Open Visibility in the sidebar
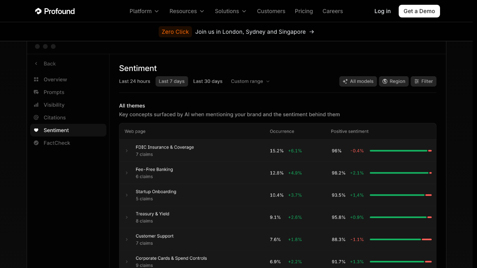The height and width of the screenshot is (268, 477). tap(68, 105)
